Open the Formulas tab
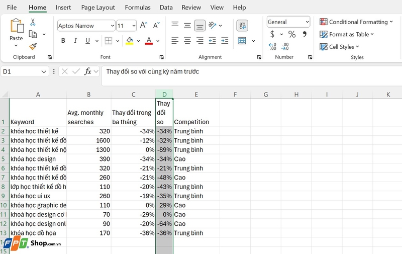This screenshot has height=254, width=402. click(138, 8)
